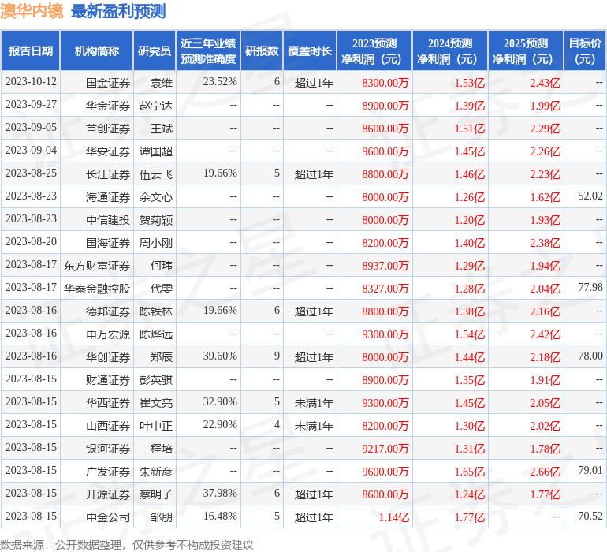The width and height of the screenshot is (607, 552).
Task: Click researcher name 贺菊颖
Action: point(156,220)
